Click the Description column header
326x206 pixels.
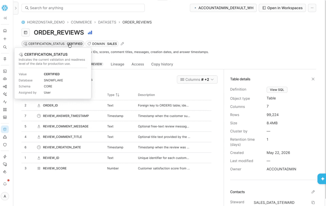tap(146, 95)
